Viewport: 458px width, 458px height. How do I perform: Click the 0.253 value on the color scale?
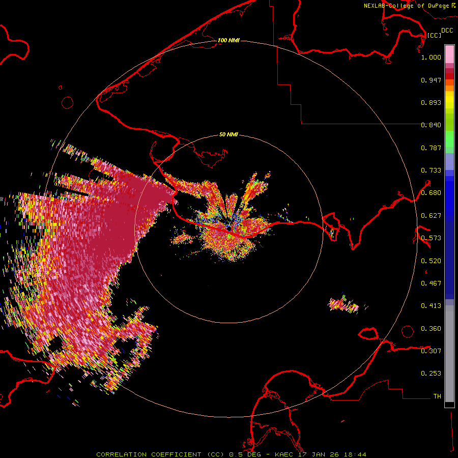[431, 374]
